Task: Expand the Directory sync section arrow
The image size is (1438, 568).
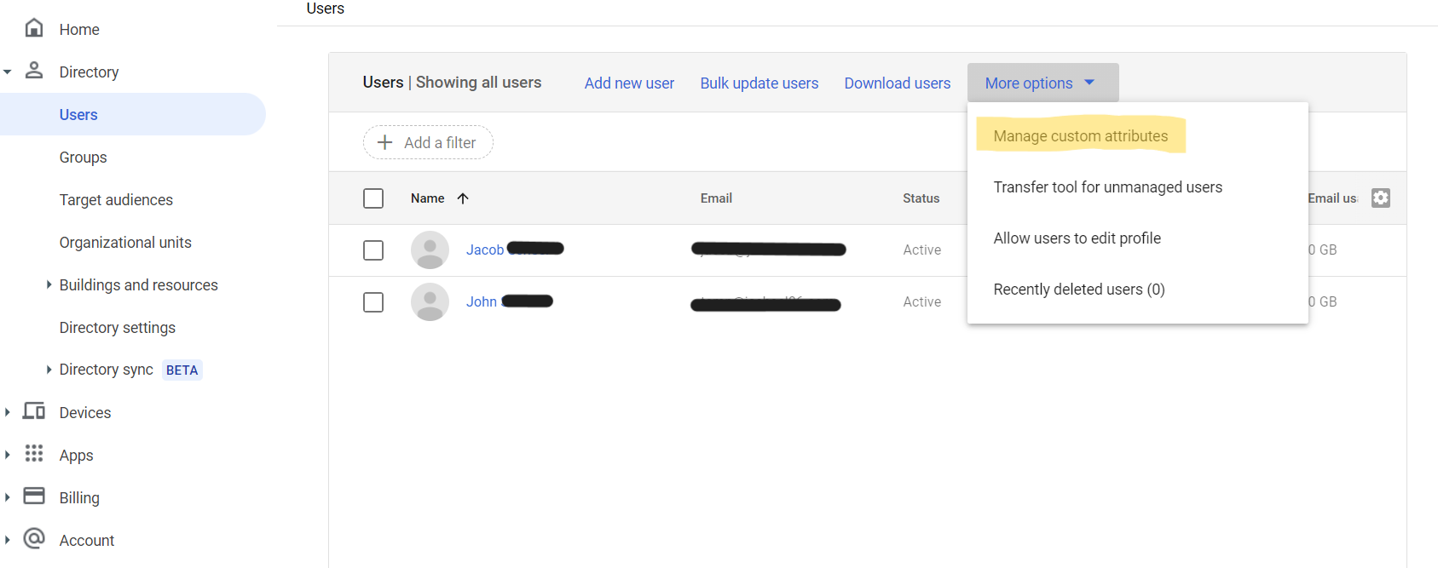Action: [x=49, y=370]
